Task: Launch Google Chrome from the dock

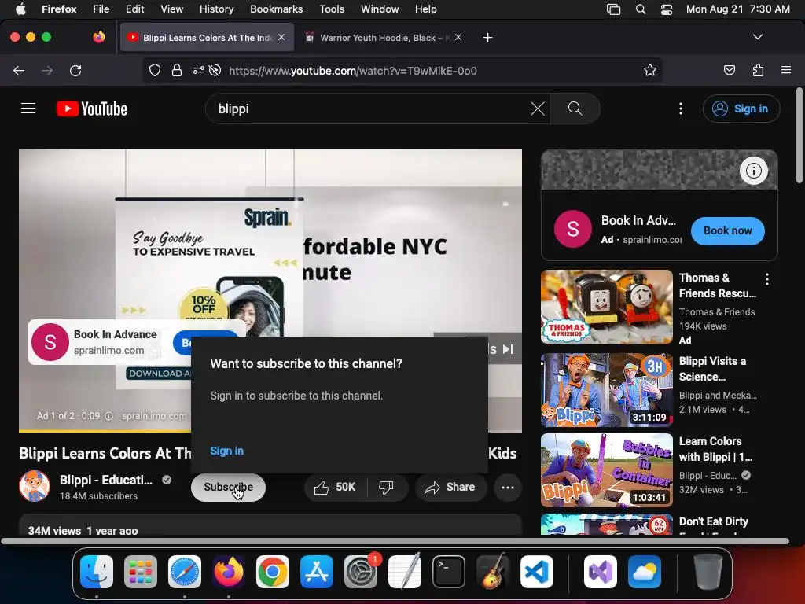Action: click(x=273, y=572)
